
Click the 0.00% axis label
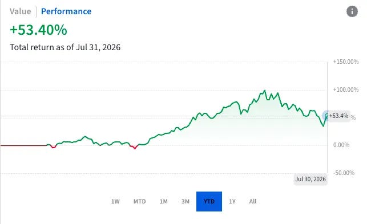pos(341,145)
